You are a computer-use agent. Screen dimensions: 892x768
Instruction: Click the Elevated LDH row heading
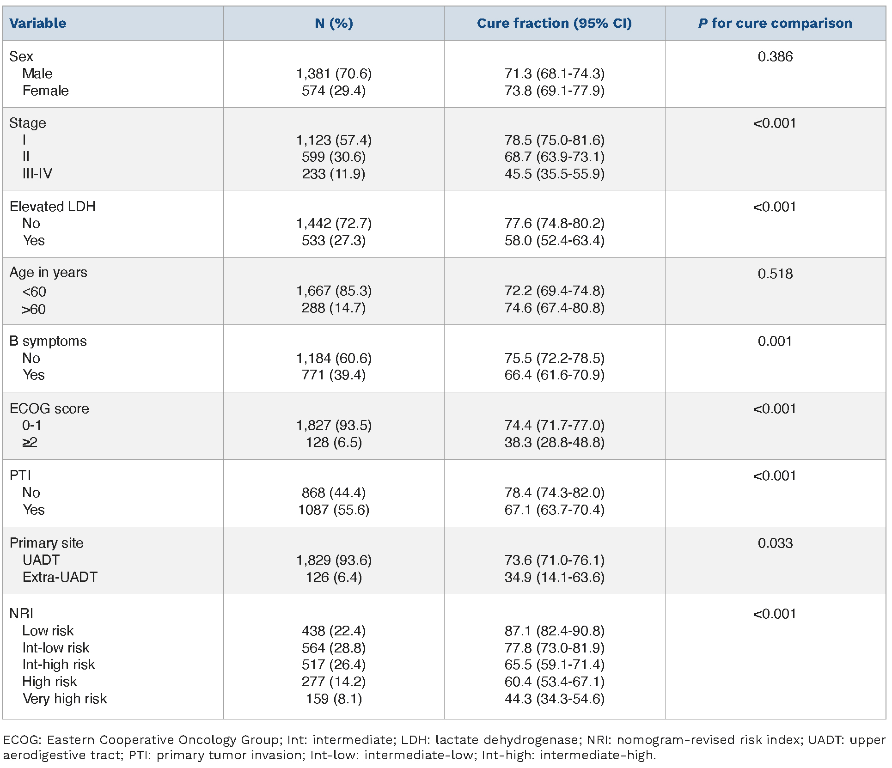point(52,207)
